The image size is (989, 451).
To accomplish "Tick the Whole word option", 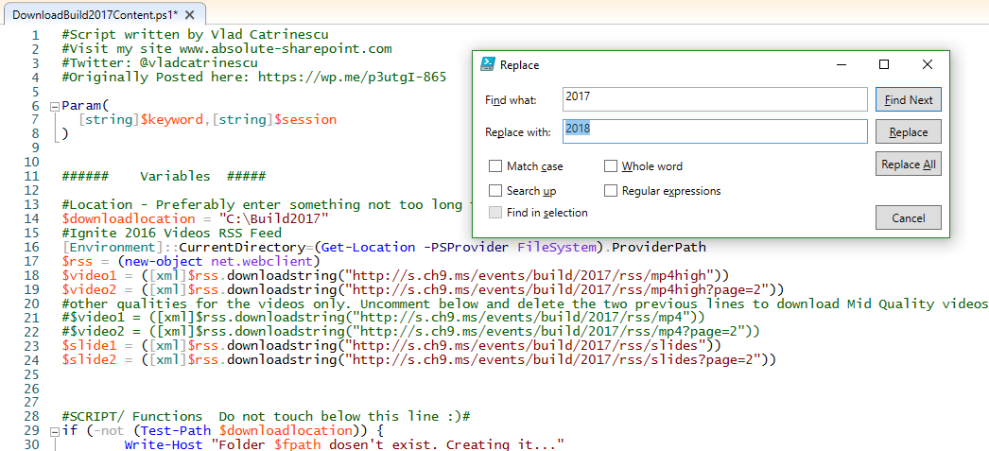I will (x=611, y=166).
